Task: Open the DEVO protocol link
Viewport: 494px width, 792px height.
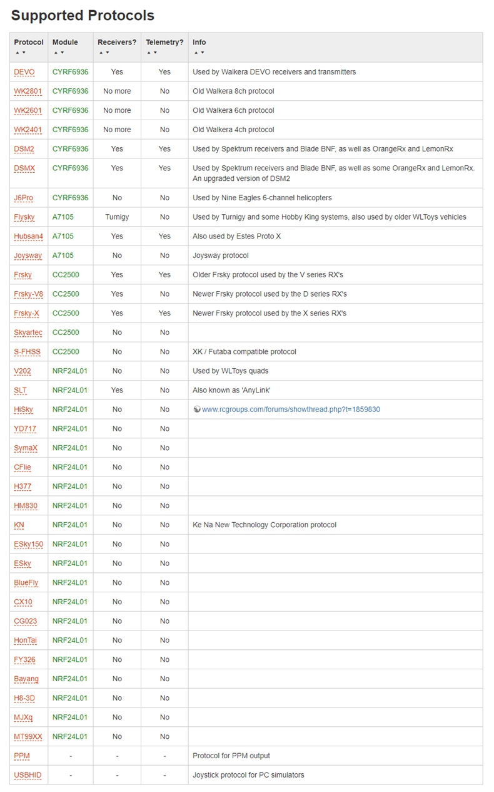Action: tap(24, 72)
